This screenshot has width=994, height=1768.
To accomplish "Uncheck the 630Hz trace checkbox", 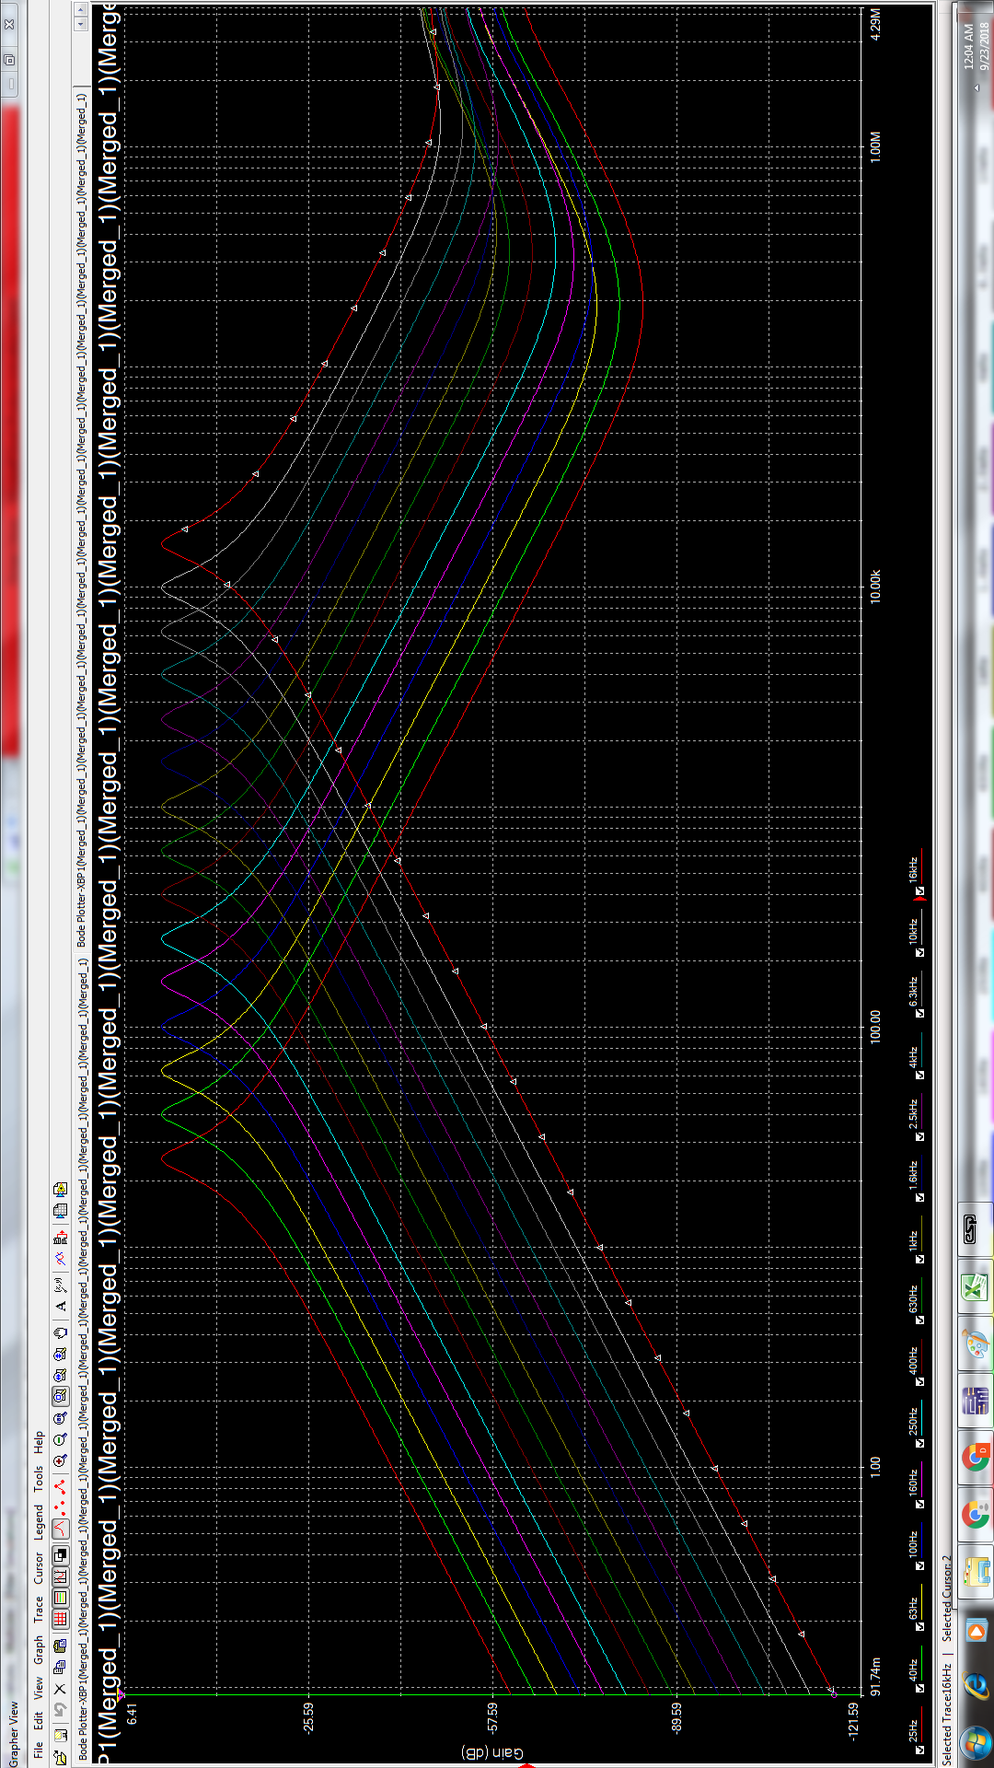I will [919, 1320].
